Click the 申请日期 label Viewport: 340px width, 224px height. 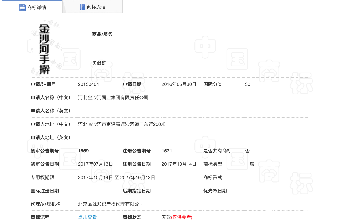tap(132, 84)
